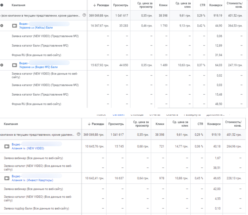Select cost per conversion 247,19 грн.

235,65
